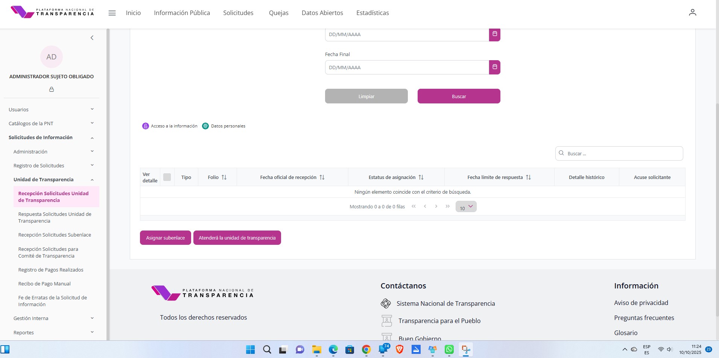
Task: Toggle the select-all checkbox in table header
Action: 167,177
